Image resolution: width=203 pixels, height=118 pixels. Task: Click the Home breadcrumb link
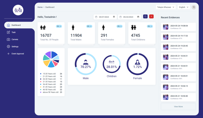tap(40, 7)
